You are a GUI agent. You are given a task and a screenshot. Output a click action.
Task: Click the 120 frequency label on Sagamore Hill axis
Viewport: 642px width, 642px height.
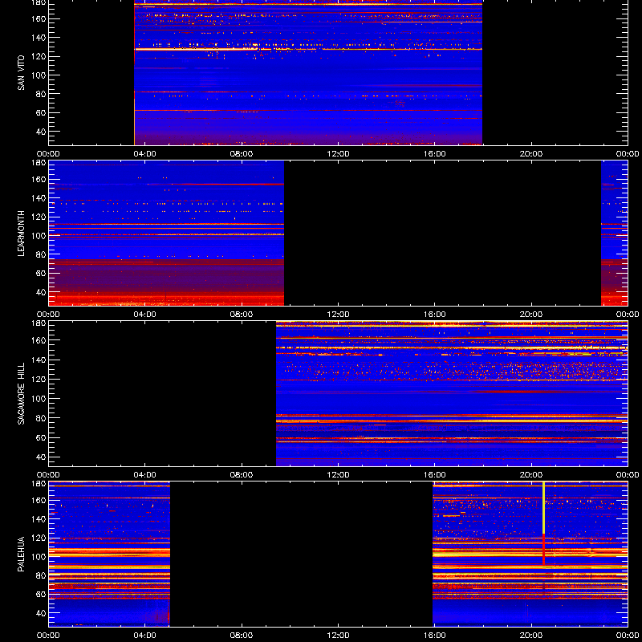[40, 379]
